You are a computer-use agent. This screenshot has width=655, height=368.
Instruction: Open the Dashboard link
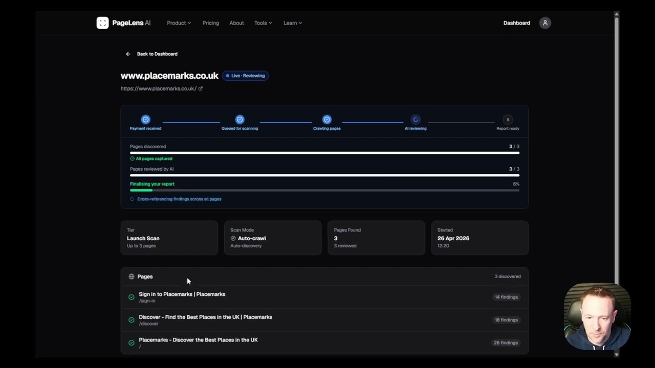click(x=516, y=23)
